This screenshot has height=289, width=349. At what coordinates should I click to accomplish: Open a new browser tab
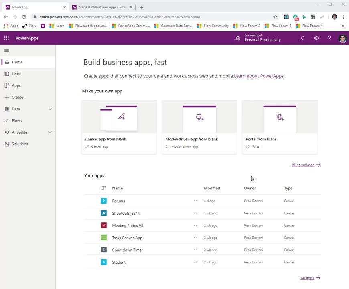(142, 7)
